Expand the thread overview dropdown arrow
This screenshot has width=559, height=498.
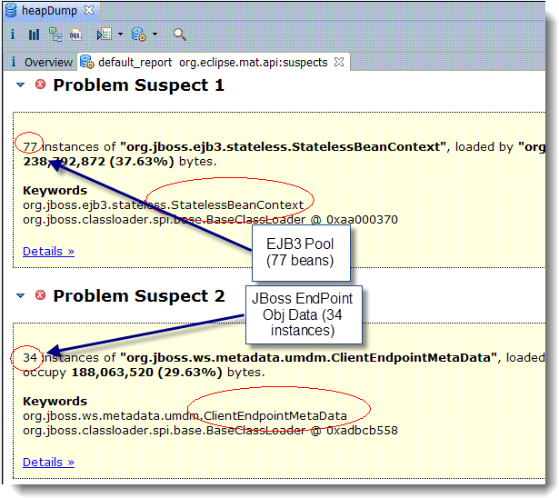[x=120, y=35]
